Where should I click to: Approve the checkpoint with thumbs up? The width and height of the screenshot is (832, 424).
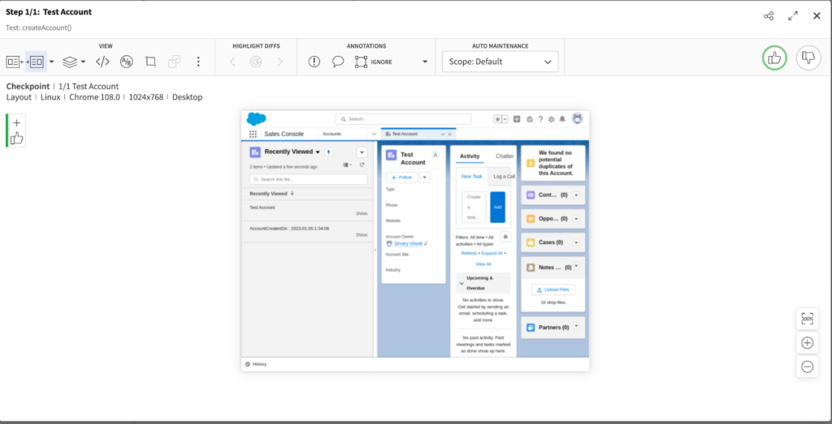point(775,58)
